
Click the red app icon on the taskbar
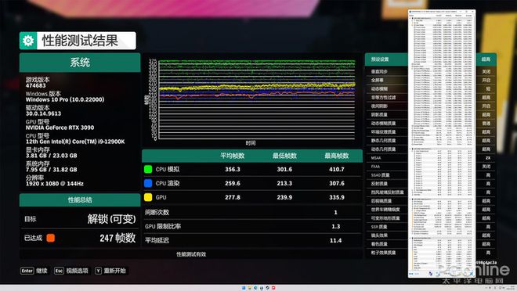coord(273,288)
